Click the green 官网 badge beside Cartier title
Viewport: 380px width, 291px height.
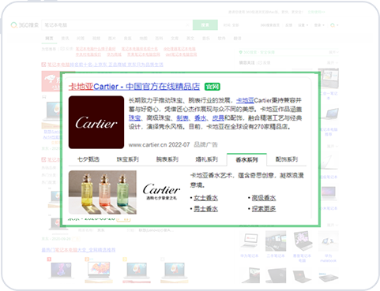pos(213,87)
